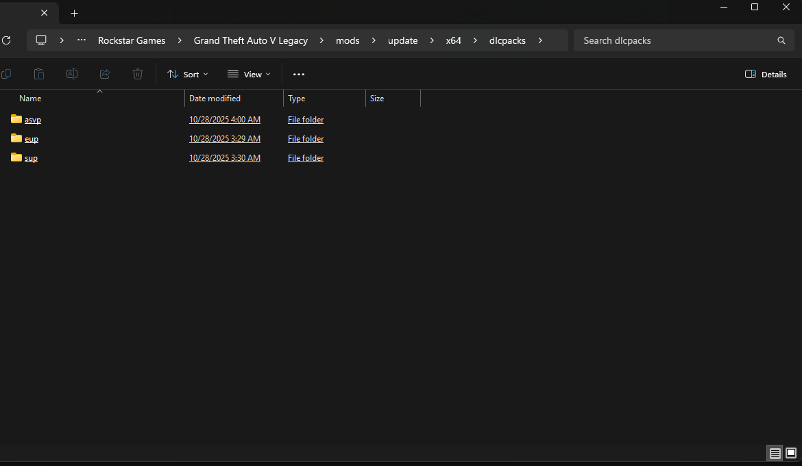
Task: Expand chevron after update breadcrumb
Action: point(432,40)
